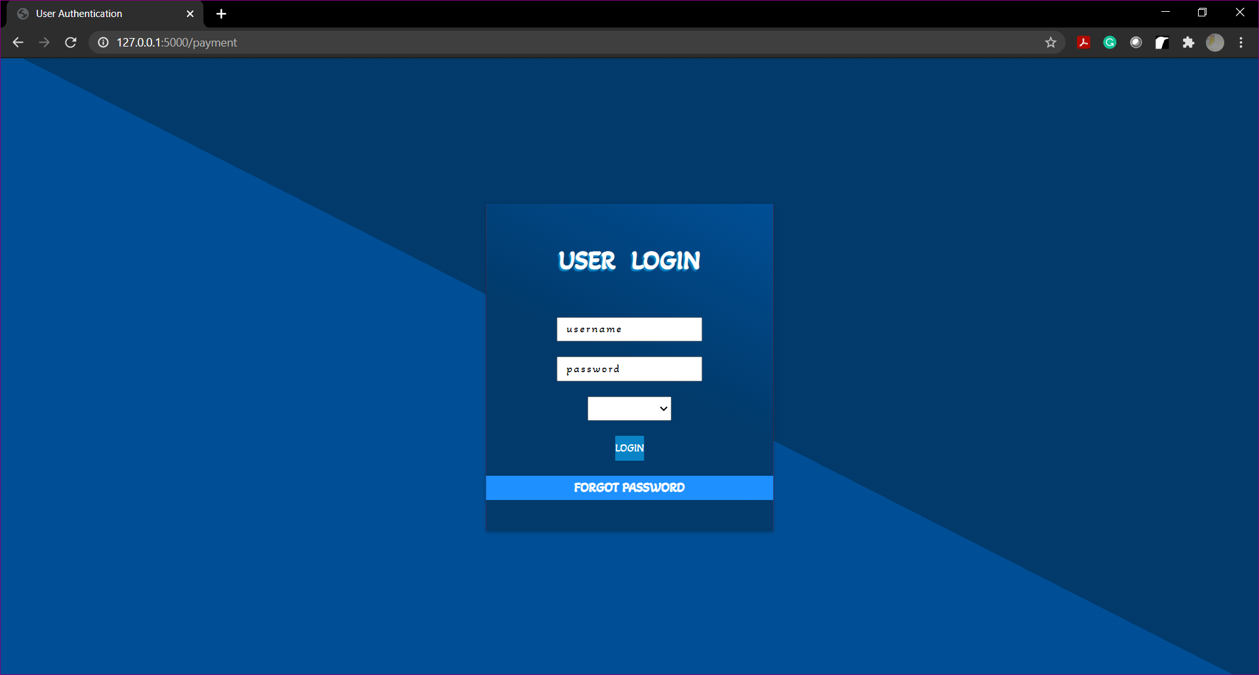Open the Grammarly extension icon
The image size is (1259, 675).
tap(1109, 43)
